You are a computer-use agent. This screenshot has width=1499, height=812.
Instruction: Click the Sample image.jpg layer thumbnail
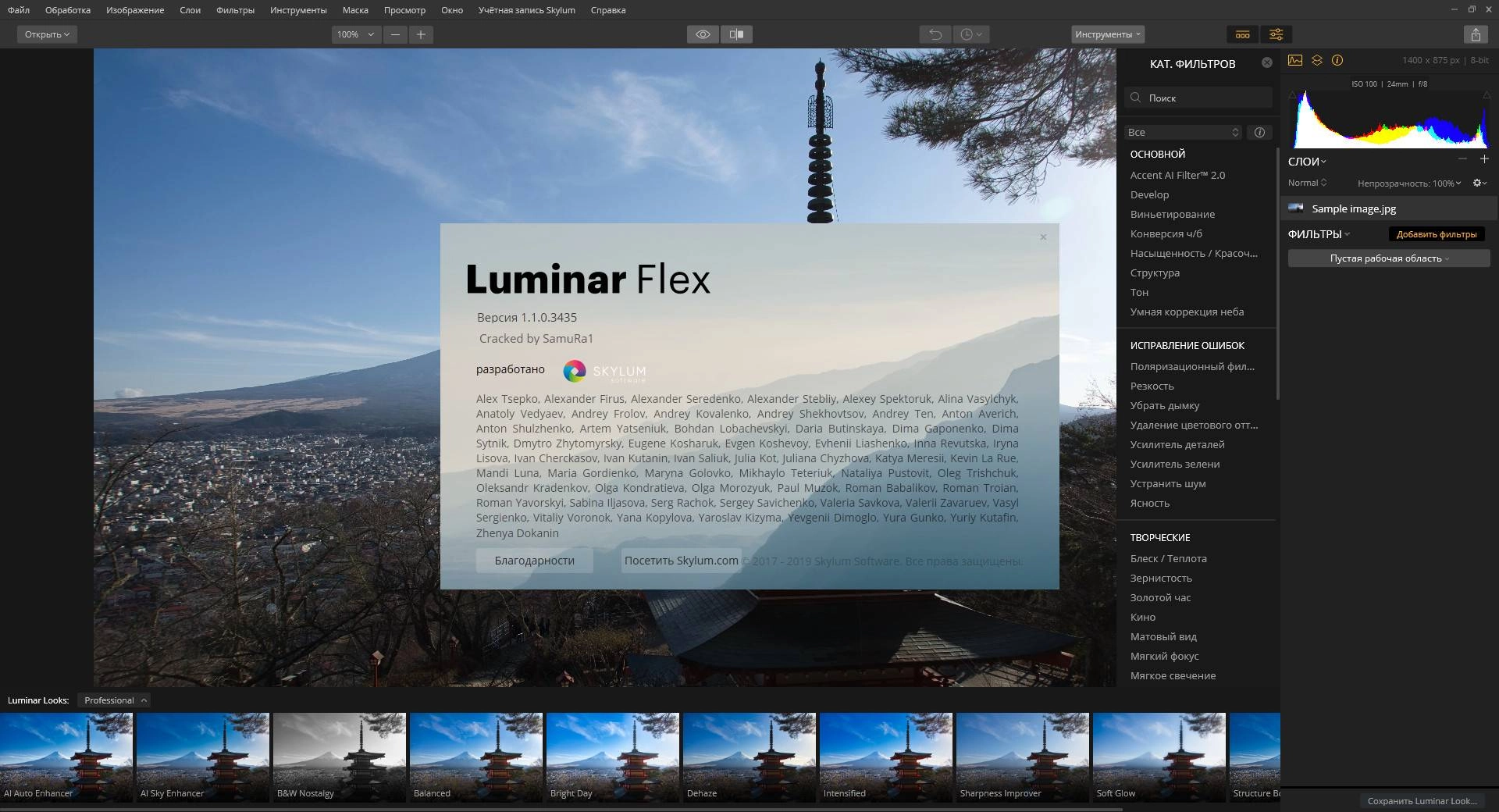coord(1296,208)
